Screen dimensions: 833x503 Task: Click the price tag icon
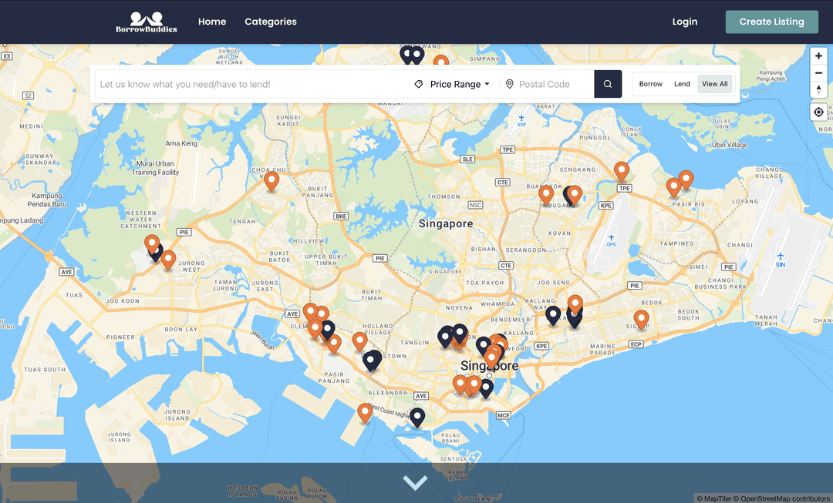click(x=419, y=84)
